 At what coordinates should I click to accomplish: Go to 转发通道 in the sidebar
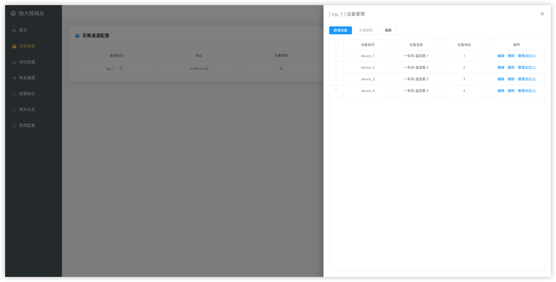[x=27, y=78]
